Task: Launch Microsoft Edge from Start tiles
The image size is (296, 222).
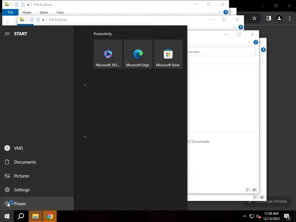Action: click(138, 54)
